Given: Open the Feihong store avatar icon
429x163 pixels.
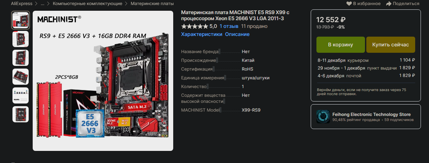Looking at the screenshot, I should coord(323,117).
